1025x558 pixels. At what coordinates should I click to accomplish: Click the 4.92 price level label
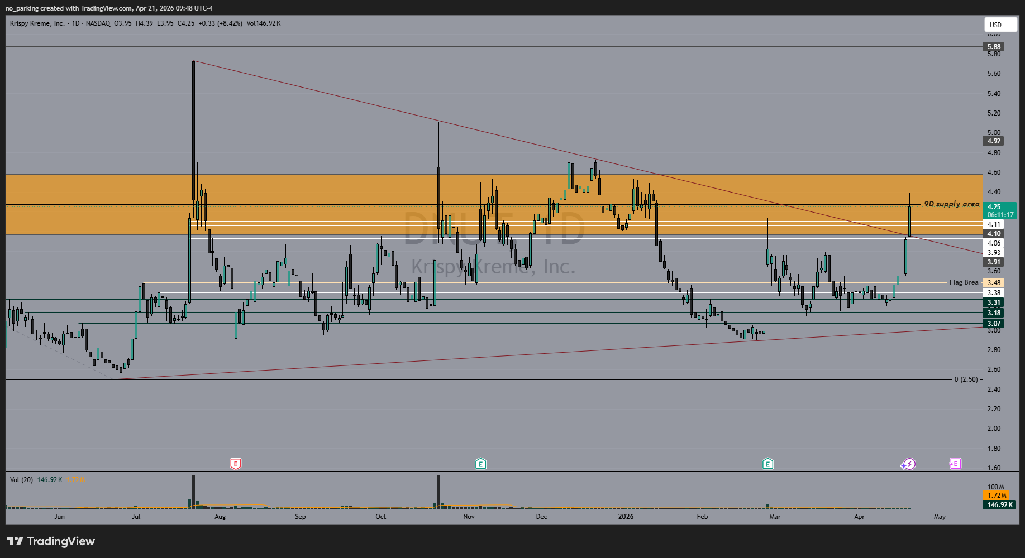point(994,141)
